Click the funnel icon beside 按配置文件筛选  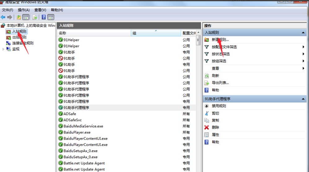207,47
